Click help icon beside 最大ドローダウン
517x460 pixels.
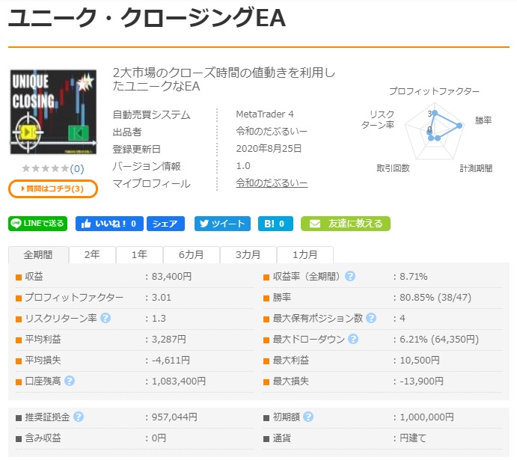[x=353, y=339]
